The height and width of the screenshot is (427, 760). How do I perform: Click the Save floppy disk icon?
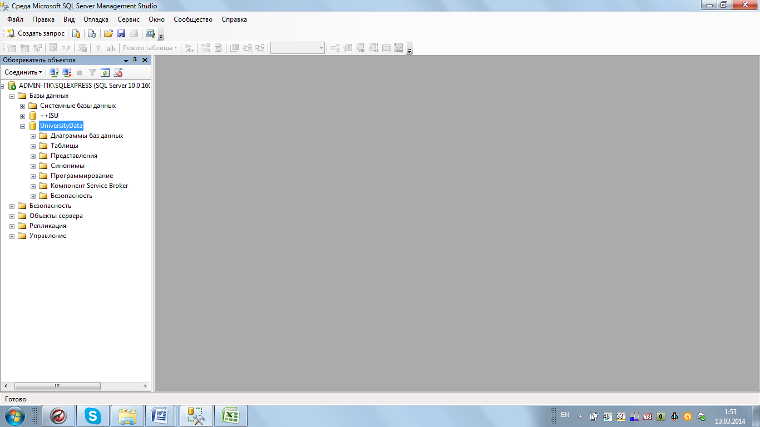pyautogui.click(x=121, y=33)
